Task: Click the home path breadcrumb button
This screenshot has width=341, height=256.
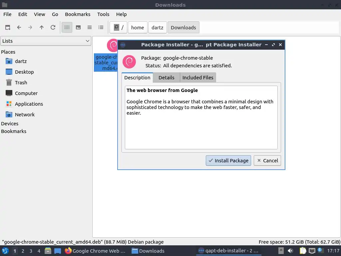Action: coord(138,27)
